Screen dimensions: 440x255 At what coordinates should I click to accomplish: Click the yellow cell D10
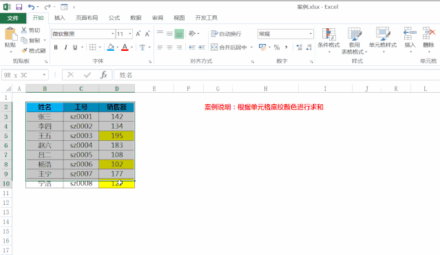pos(117,184)
